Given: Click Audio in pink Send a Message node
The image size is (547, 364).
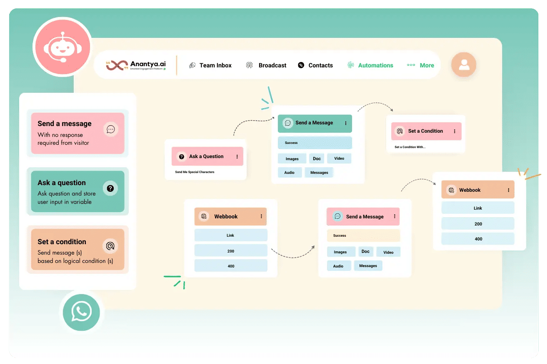Looking at the screenshot, I should 338,266.
